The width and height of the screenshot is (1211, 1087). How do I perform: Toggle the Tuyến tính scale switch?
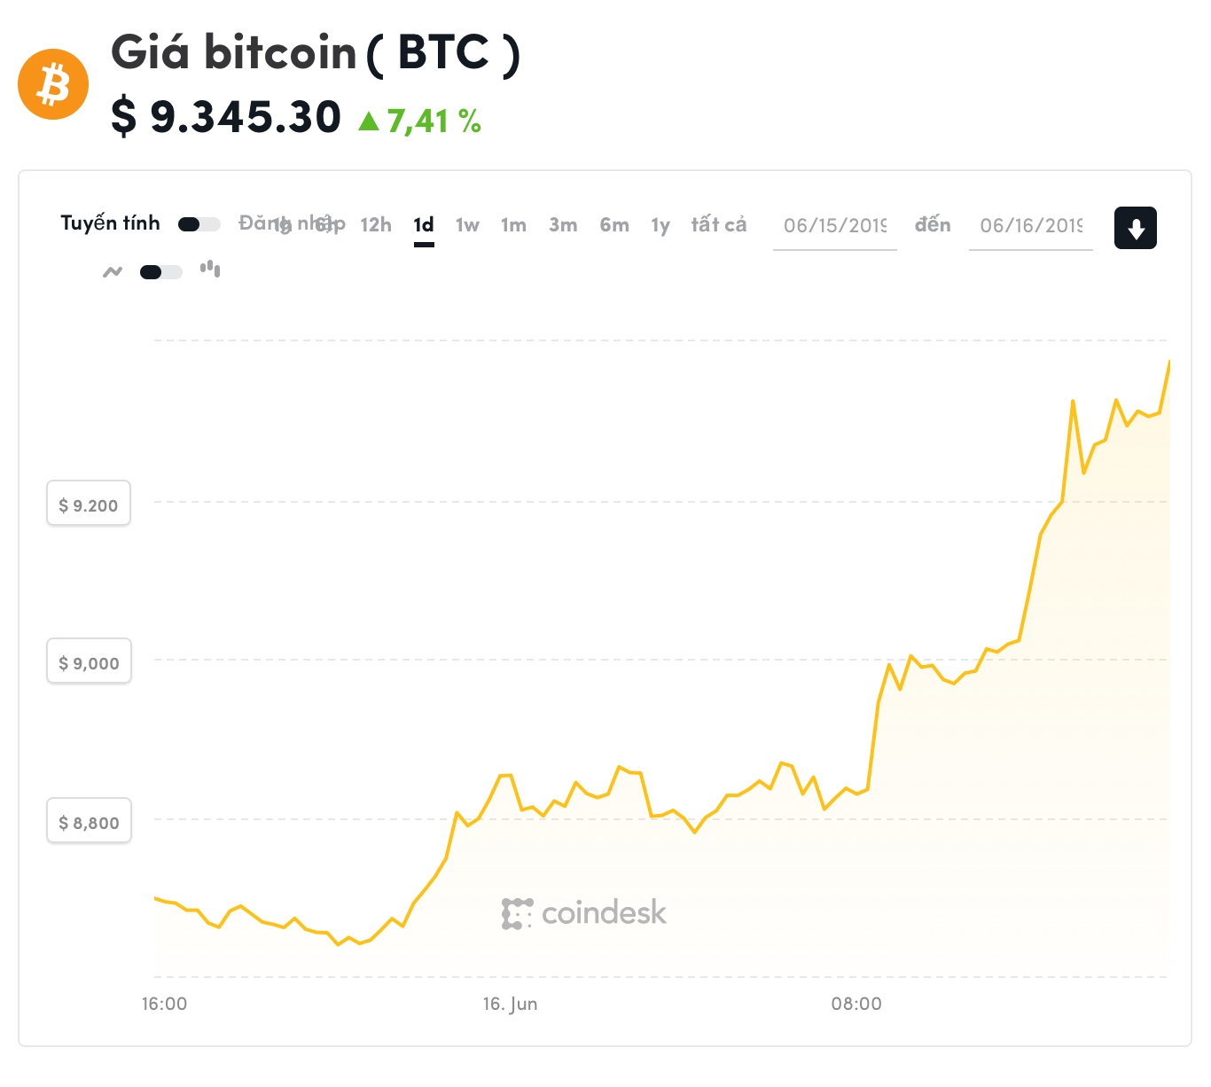point(199,224)
